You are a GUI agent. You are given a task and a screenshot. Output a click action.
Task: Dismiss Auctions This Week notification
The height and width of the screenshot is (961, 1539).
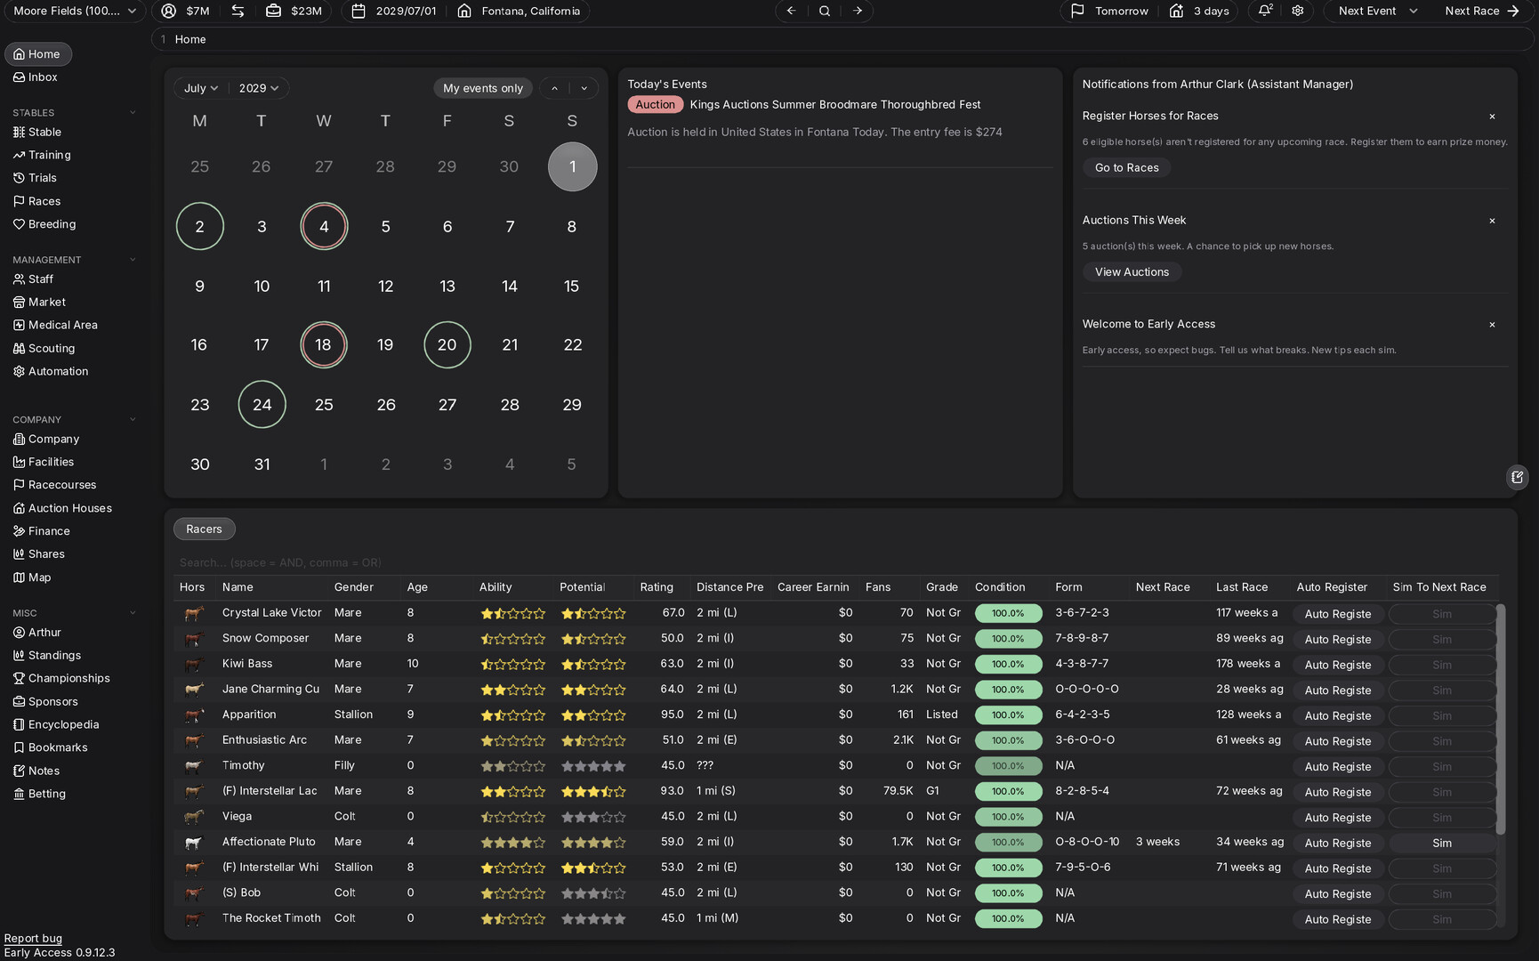coord(1492,221)
